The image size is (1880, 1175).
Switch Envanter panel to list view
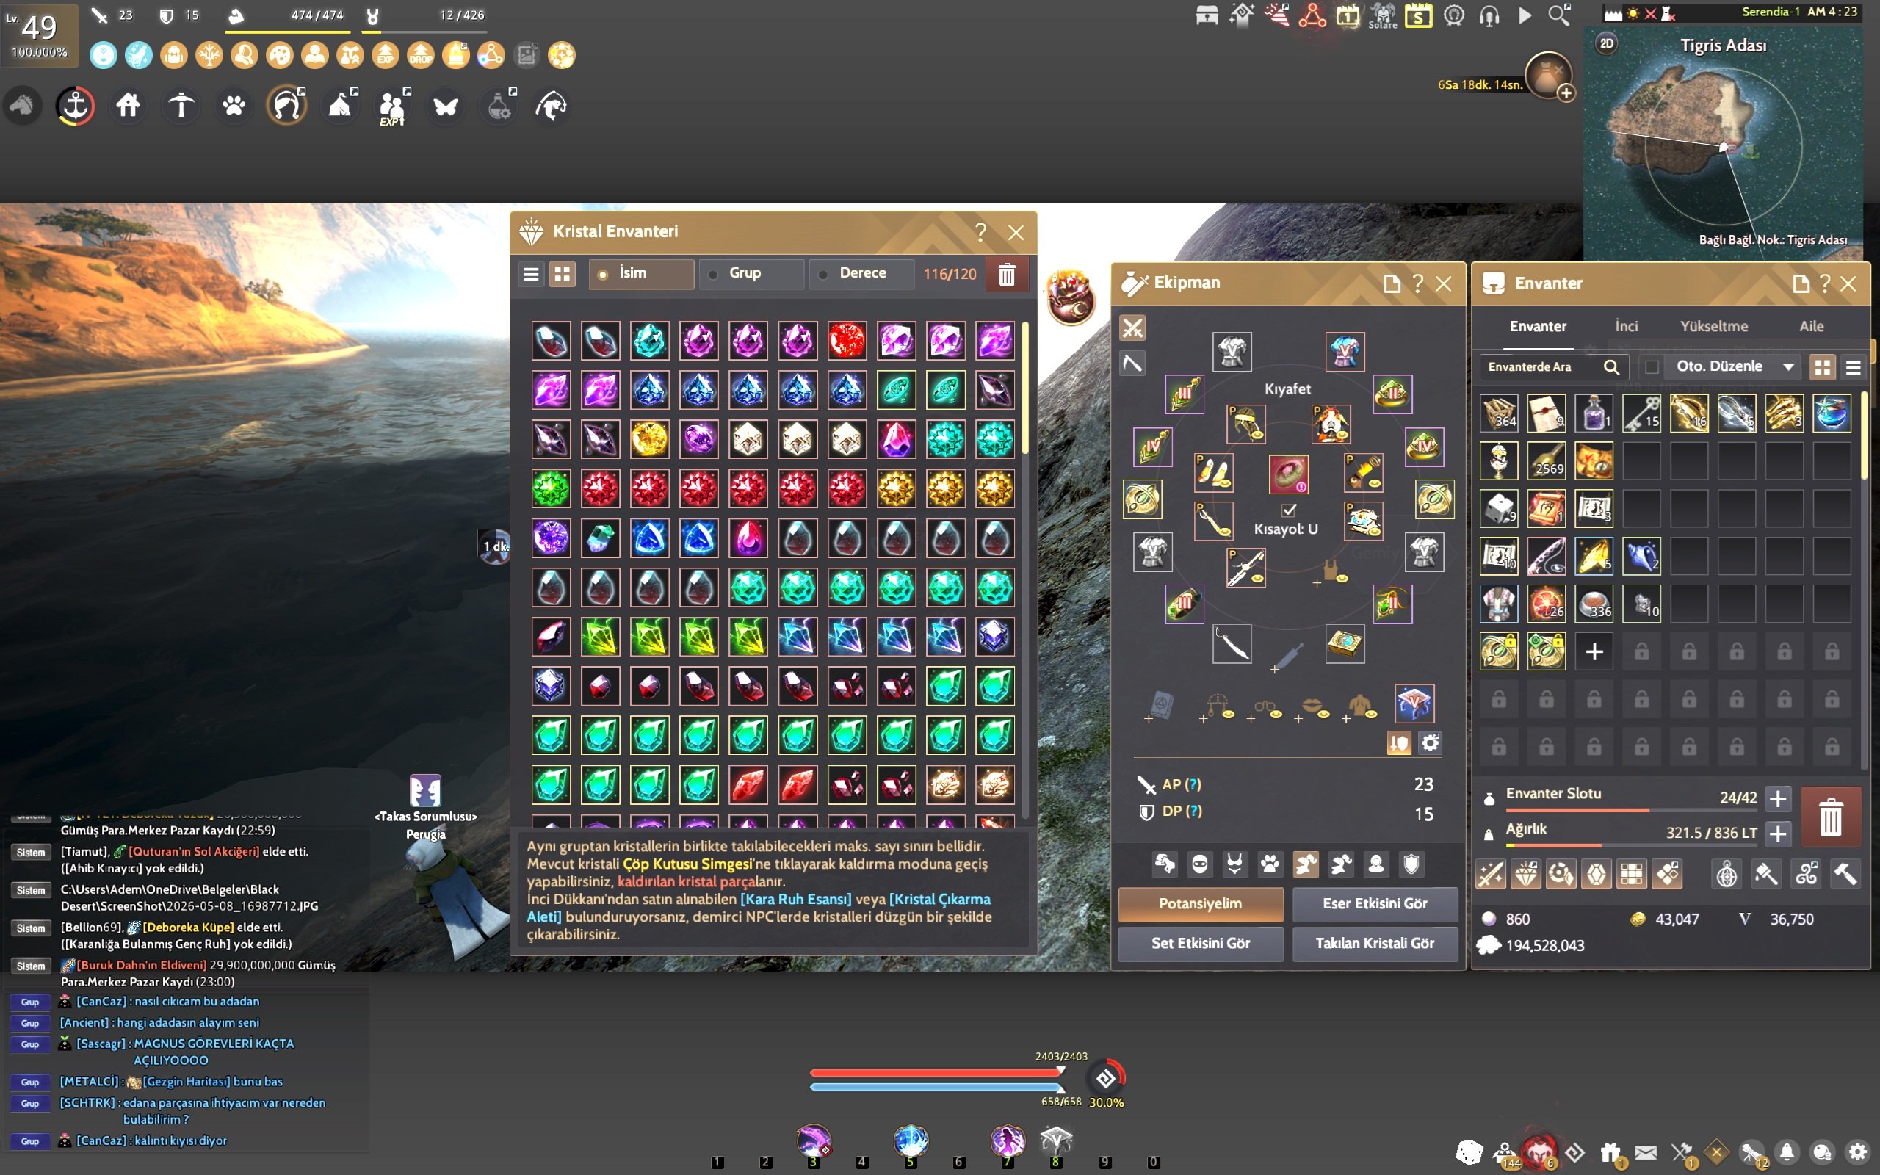[1853, 368]
